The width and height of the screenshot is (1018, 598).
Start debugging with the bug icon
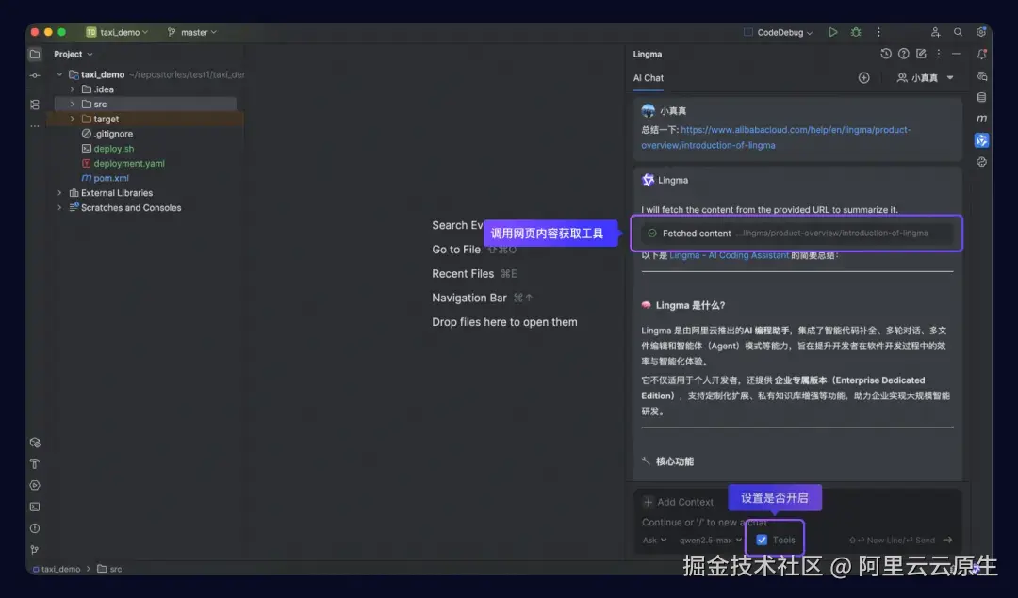[856, 32]
